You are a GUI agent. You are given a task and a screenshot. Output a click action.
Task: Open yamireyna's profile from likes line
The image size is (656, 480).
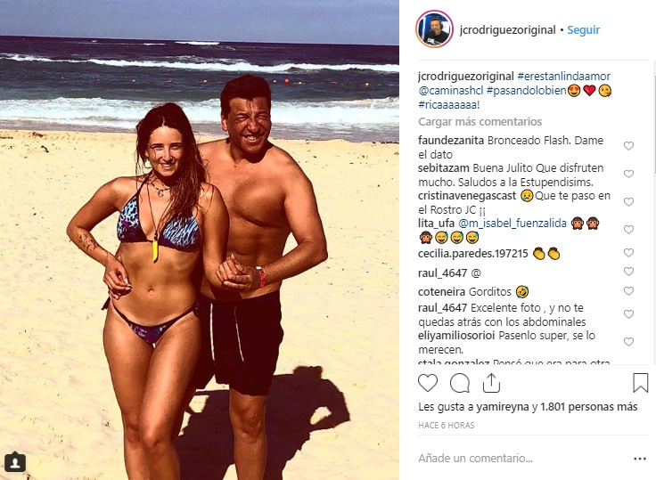pos(503,407)
